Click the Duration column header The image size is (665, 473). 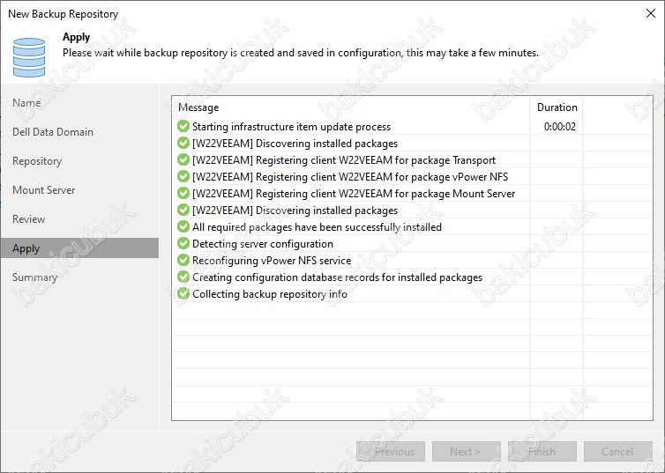[557, 107]
